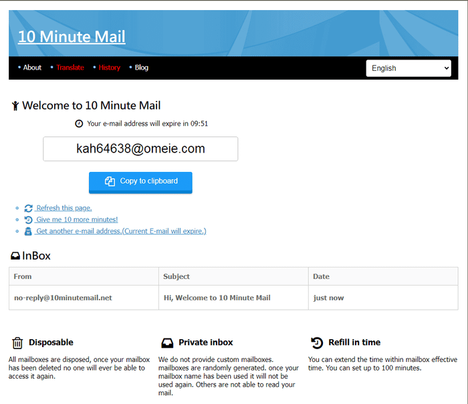Click the trash can Disposable icon

coord(17,343)
